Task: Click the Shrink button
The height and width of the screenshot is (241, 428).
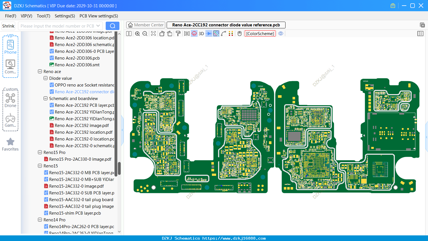Action: pyautogui.click(x=8, y=26)
